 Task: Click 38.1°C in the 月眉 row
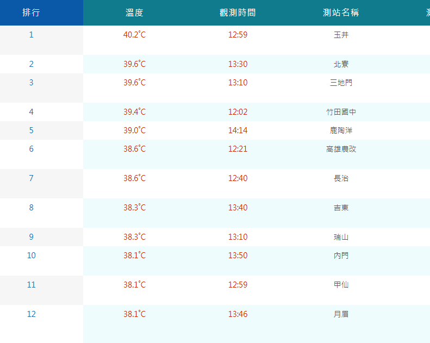tap(134, 314)
